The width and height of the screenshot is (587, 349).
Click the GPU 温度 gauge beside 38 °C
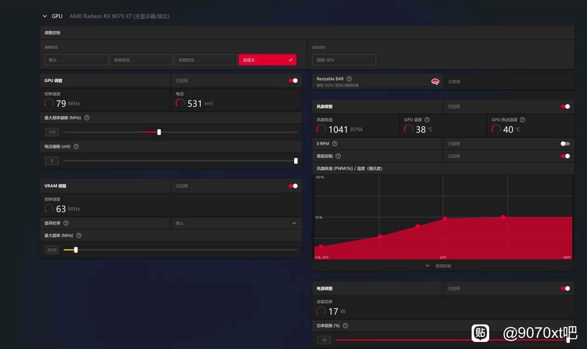coord(408,129)
